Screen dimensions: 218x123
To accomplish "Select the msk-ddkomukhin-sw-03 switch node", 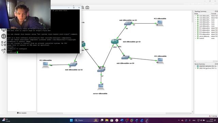I will point(128,23).
